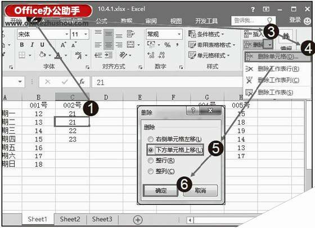Image resolution: width=315 pixels, height=228 pixels.
Task: Open the font name 宋体 dropdown
Action: (x=67, y=34)
